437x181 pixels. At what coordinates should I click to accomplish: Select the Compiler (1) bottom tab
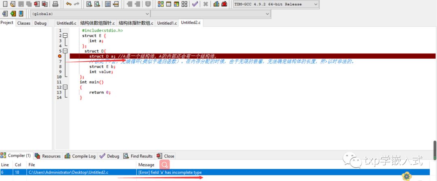pos(16,155)
